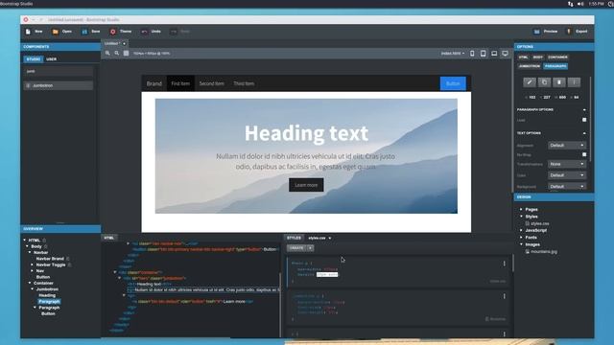Click the volume icon in system tray
Screen dimensions: 614x345
coord(580,4)
